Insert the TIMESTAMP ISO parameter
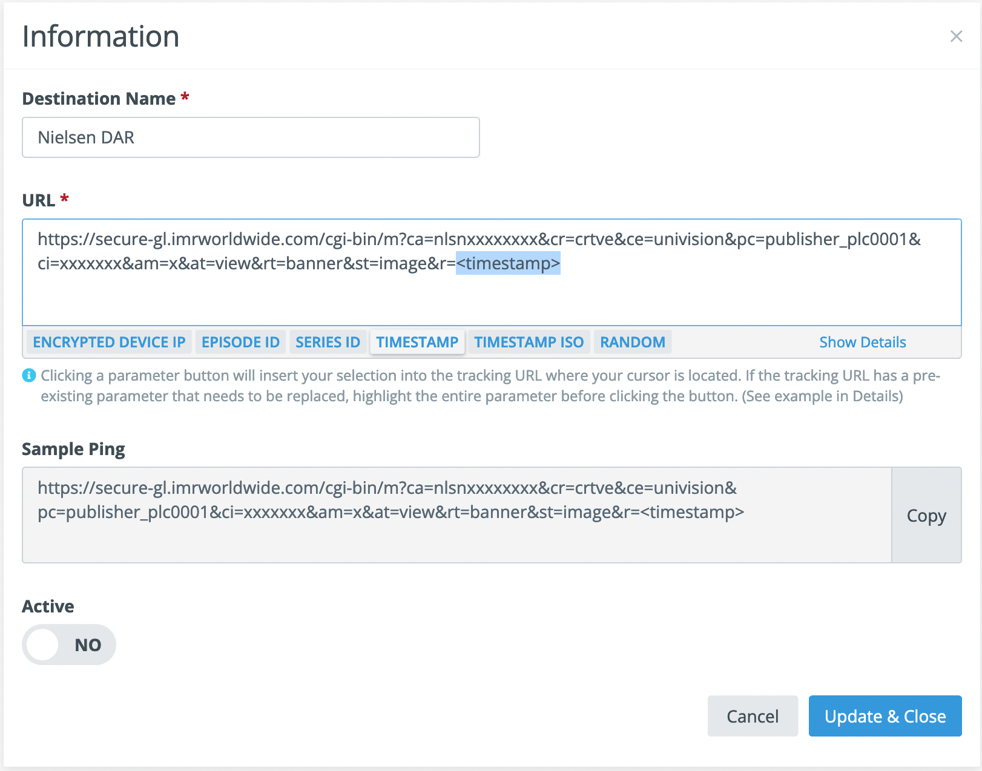 coord(529,342)
